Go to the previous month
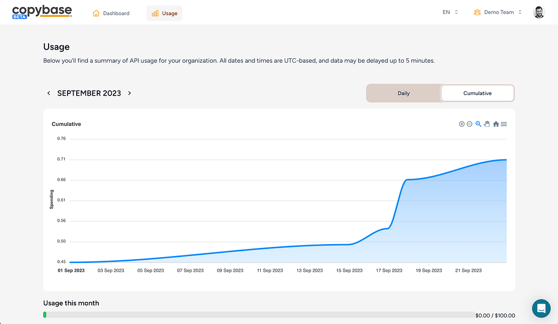 point(49,93)
